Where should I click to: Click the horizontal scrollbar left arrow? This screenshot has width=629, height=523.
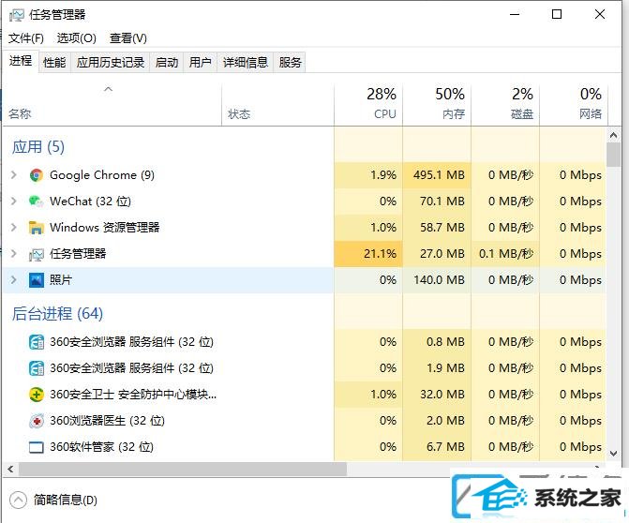(x=11, y=469)
